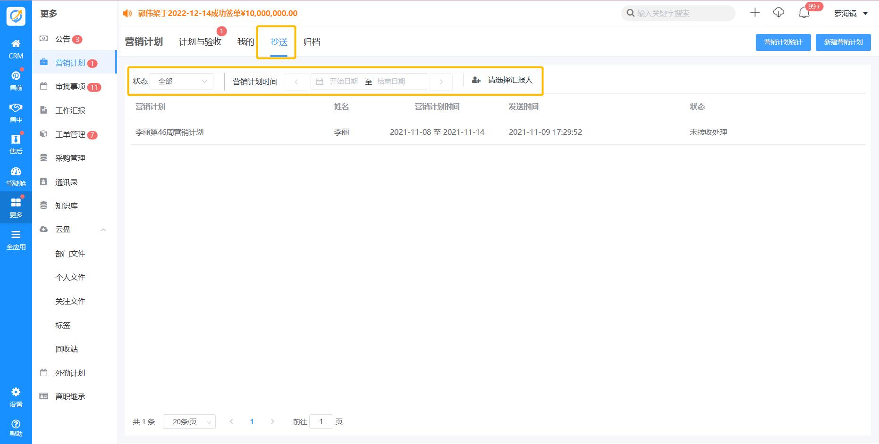Click the calendar icon in date range

[x=320, y=82]
